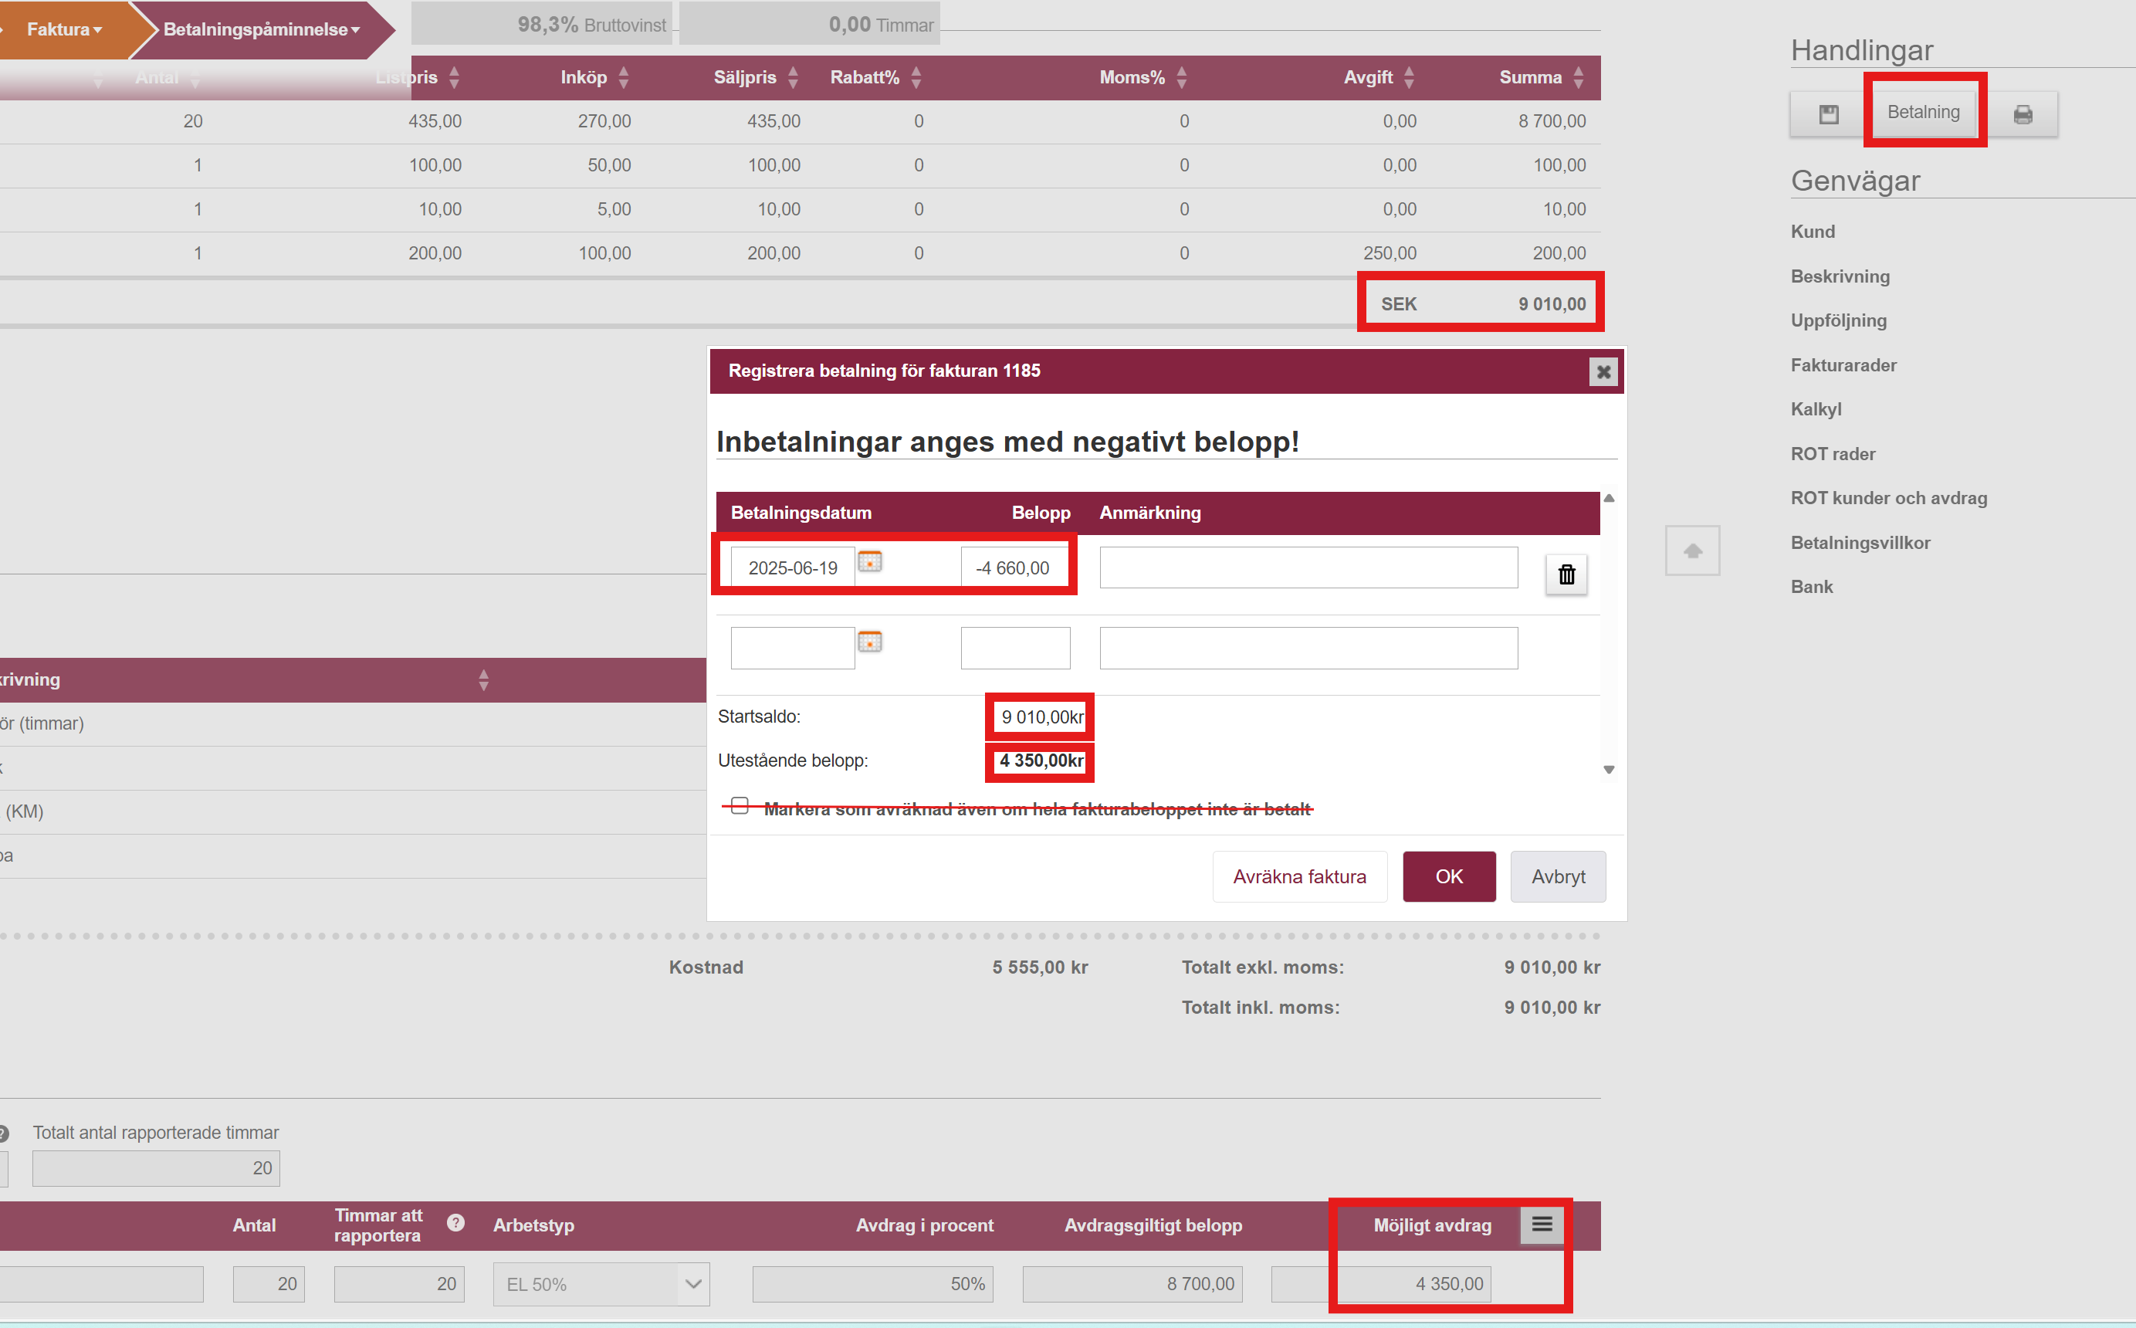Toggle the Markera som avräknad checkbox

740,805
